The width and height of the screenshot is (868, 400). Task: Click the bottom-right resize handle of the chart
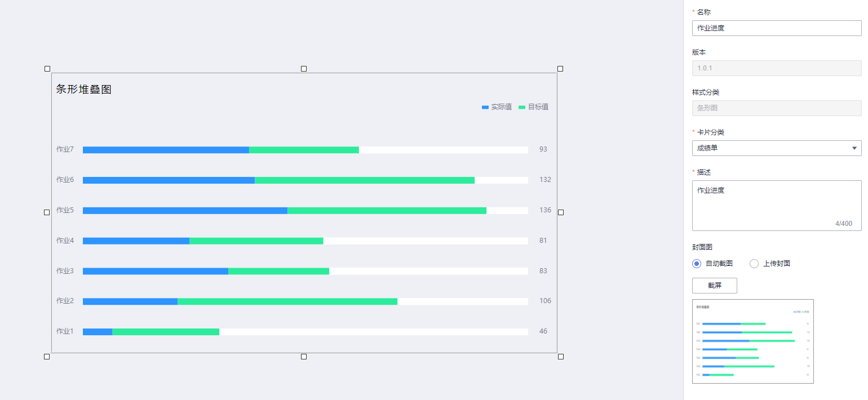point(560,357)
